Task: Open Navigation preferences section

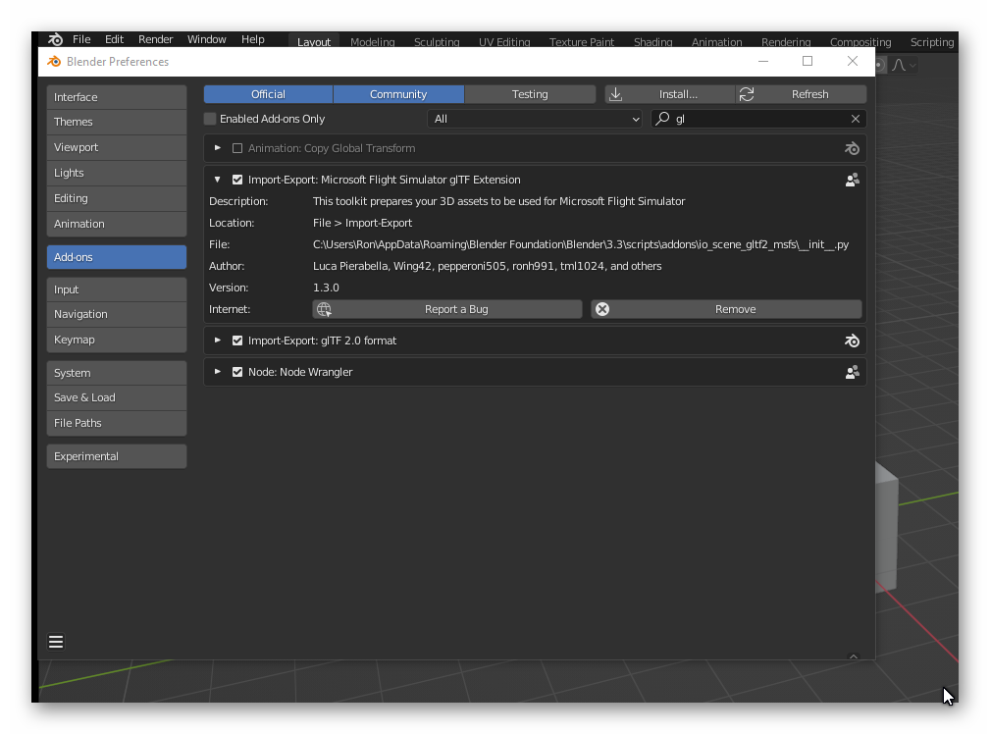Action: coord(117,314)
